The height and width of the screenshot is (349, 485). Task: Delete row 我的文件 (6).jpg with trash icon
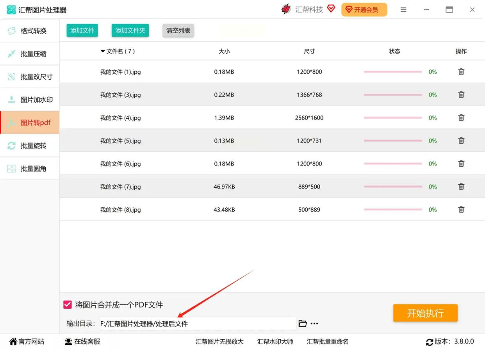click(x=461, y=164)
